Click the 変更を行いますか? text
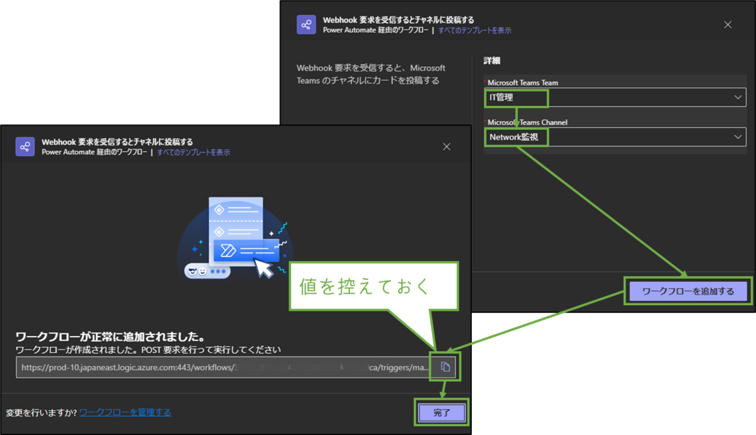 (x=42, y=412)
